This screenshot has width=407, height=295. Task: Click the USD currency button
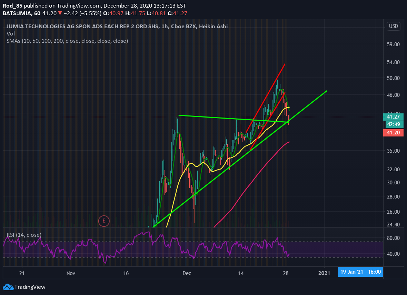coord(394,26)
